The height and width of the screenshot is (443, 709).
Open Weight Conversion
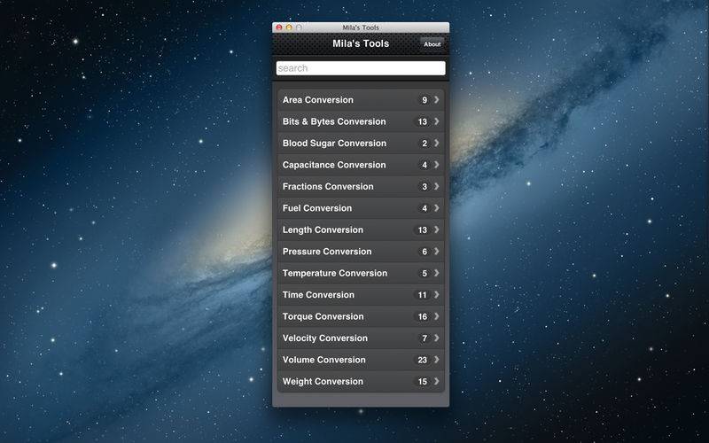[361, 382]
